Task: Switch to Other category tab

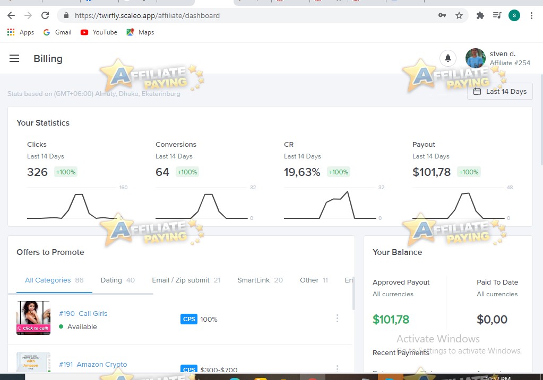Action: click(314, 280)
